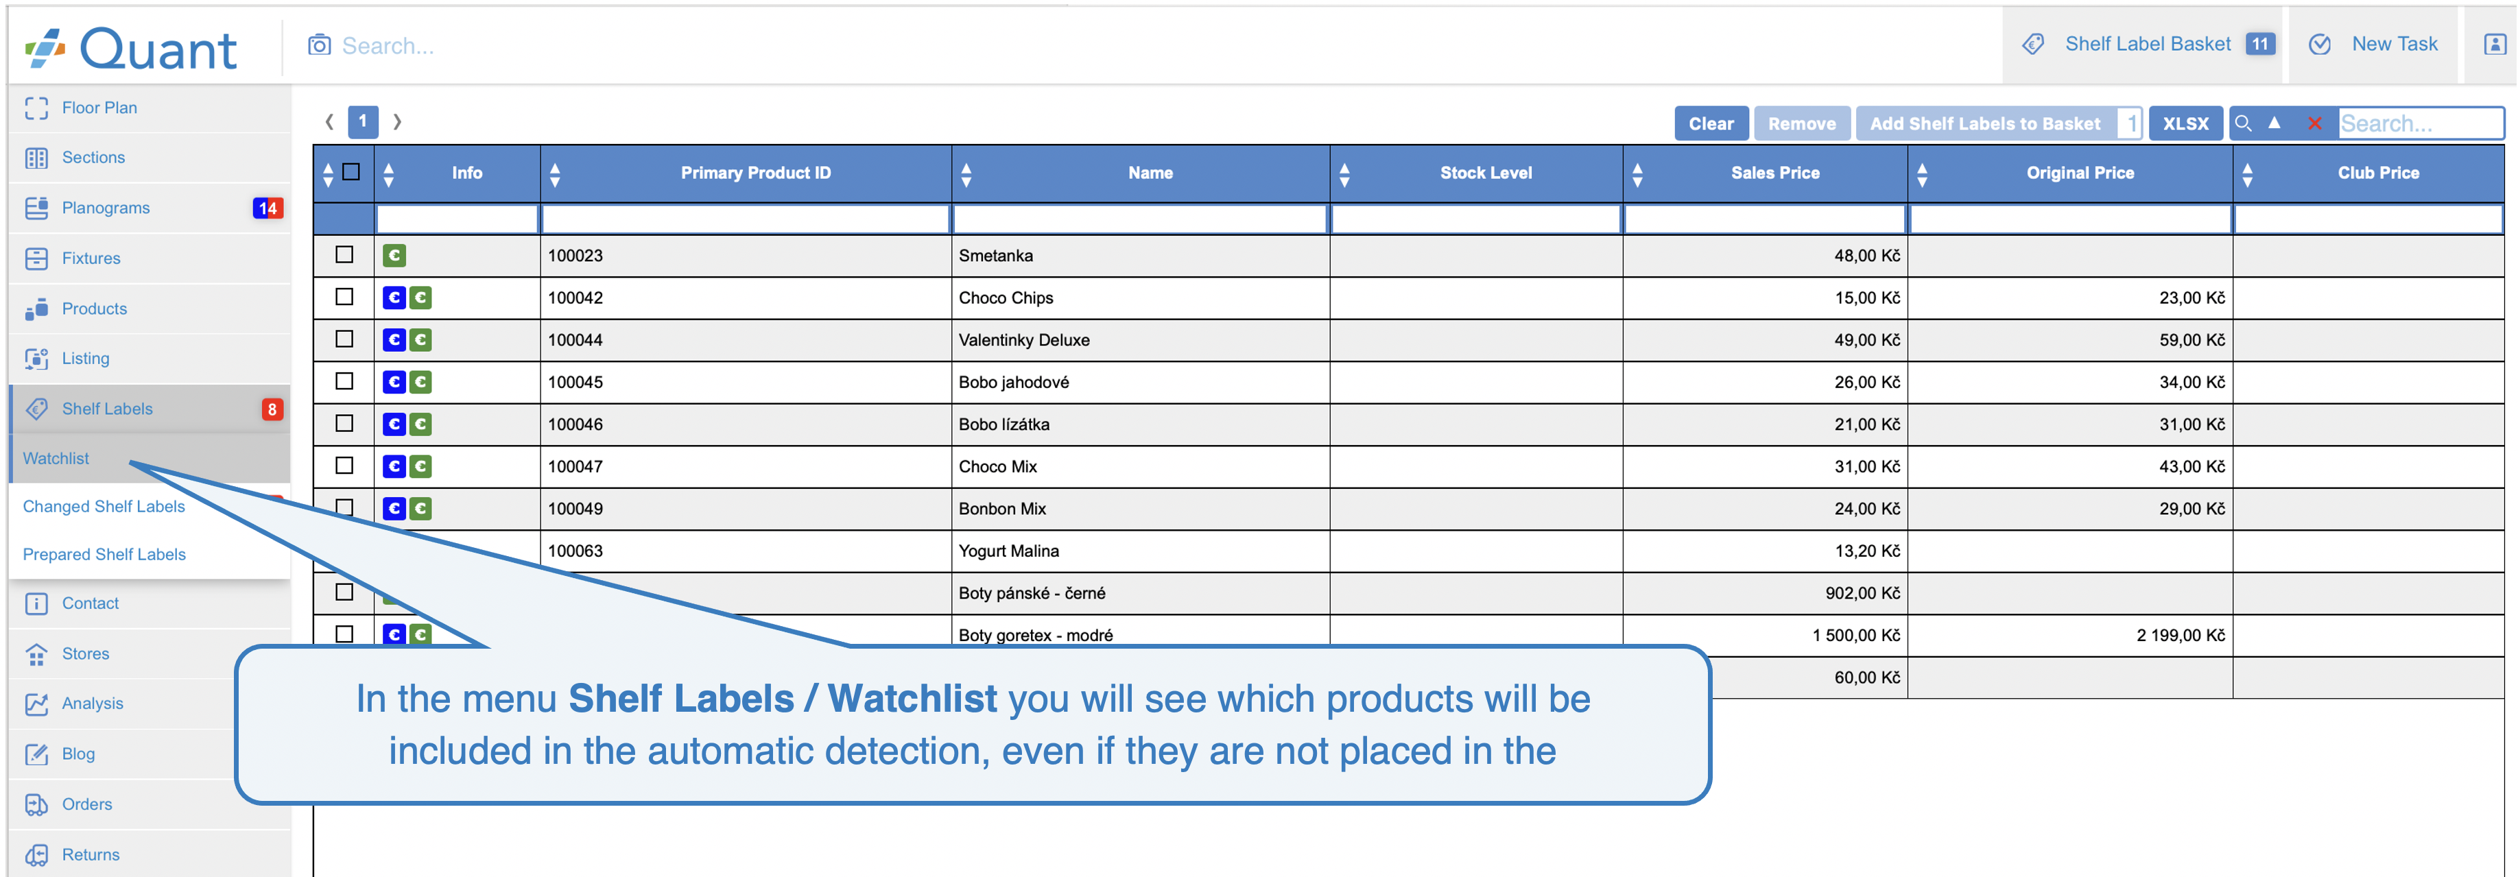Image resolution: width=2518 pixels, height=877 pixels.
Task: Open the Stores sidebar icon
Action: point(36,653)
